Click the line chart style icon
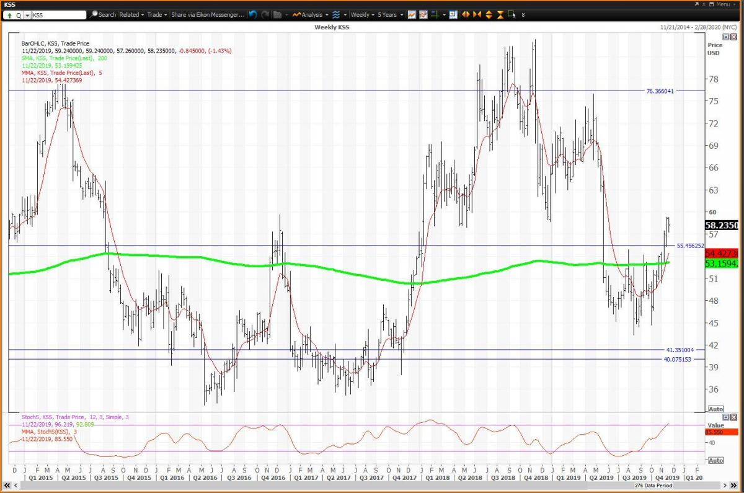This screenshot has width=744, height=493. 412,14
